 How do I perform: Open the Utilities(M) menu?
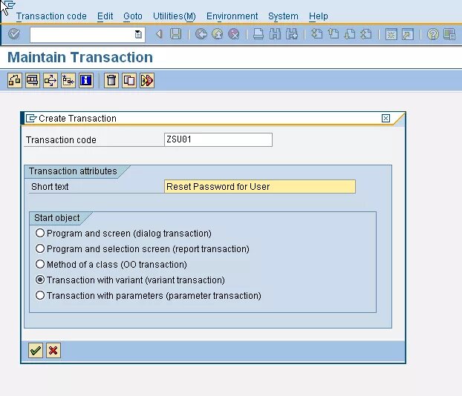175,16
